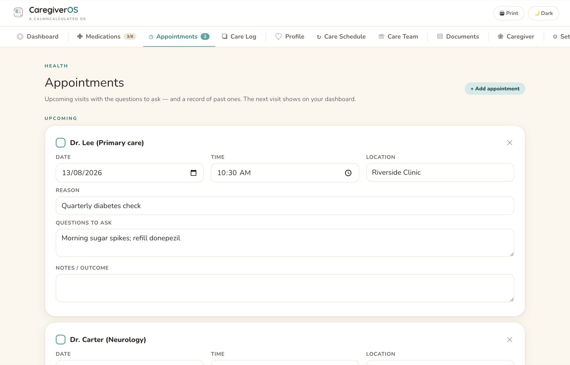570x365 pixels.
Task: Edit the 10:30 AM time field
Action: pyautogui.click(x=285, y=173)
